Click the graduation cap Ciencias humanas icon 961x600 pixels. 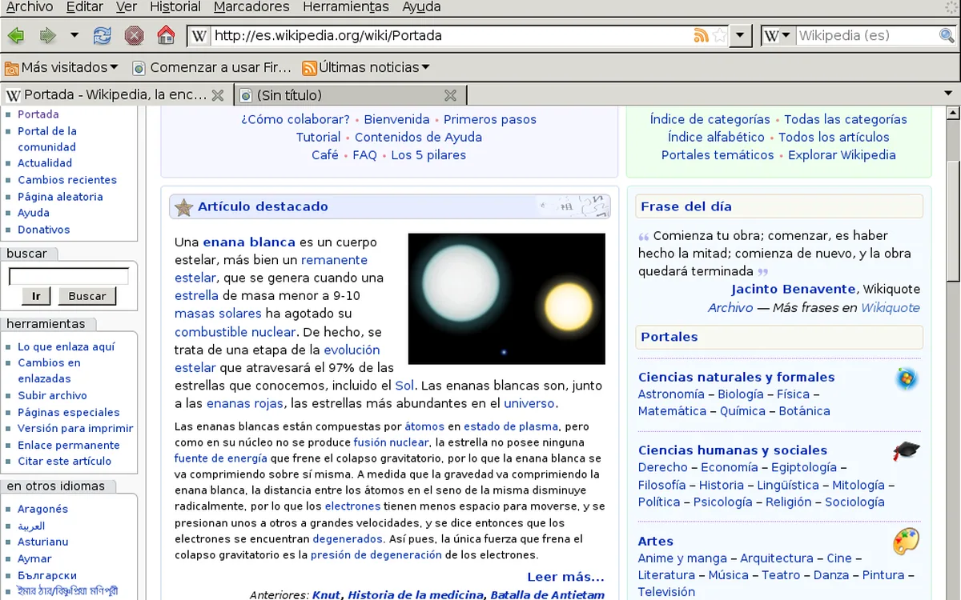click(907, 450)
